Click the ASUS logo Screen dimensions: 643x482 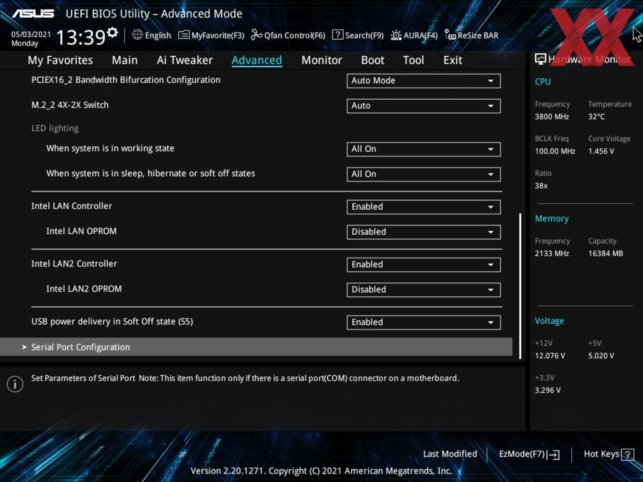coord(33,13)
